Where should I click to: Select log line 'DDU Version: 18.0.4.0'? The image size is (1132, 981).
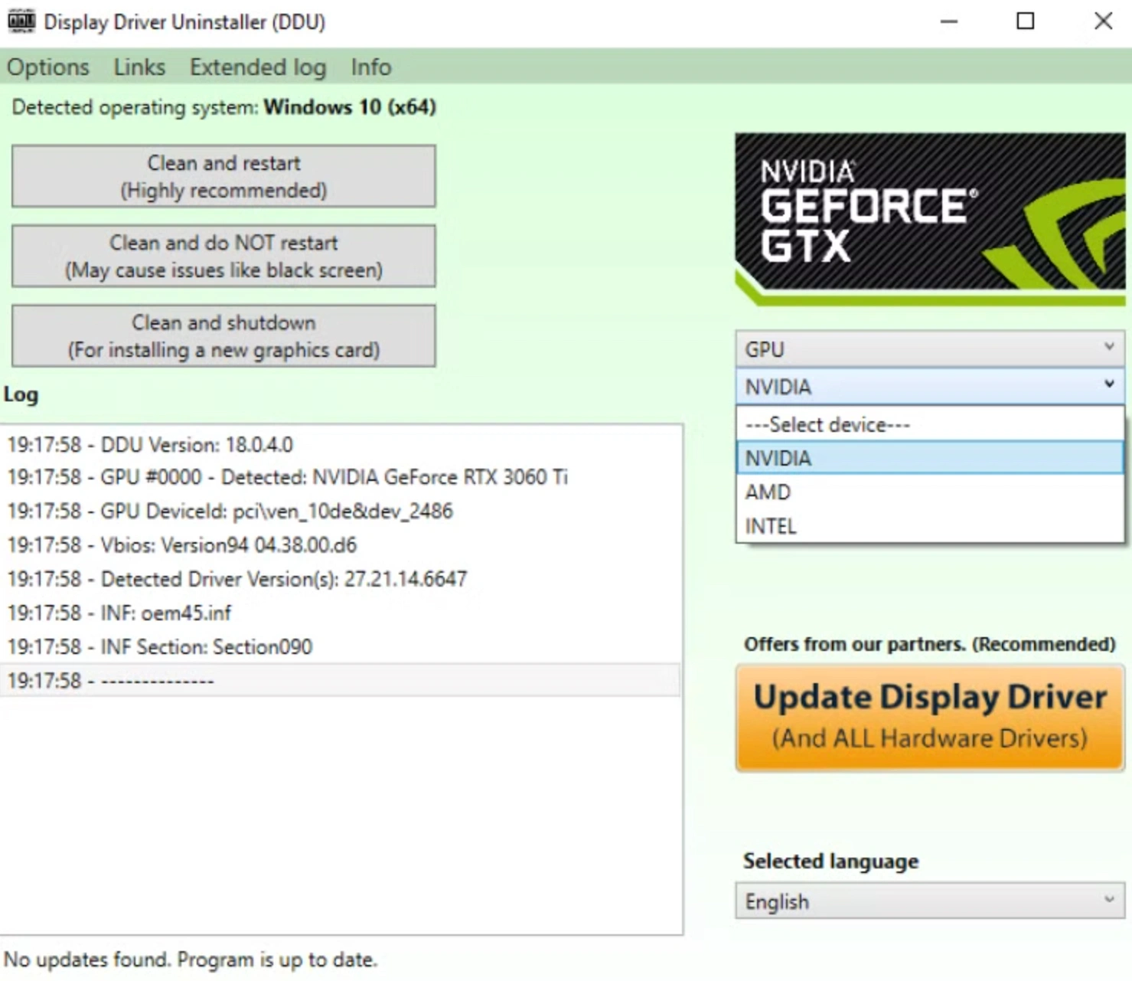pos(340,444)
